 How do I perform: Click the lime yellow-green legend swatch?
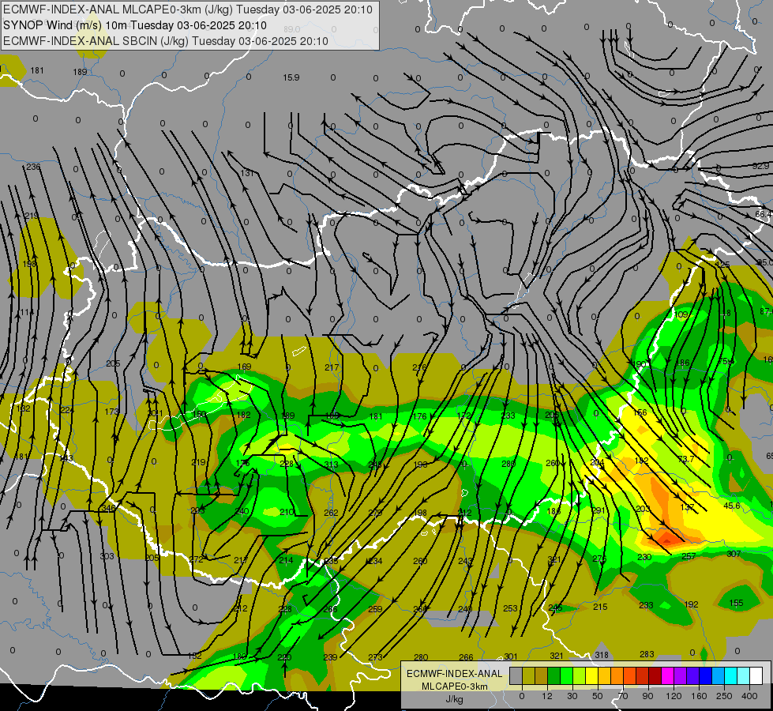coord(580,676)
